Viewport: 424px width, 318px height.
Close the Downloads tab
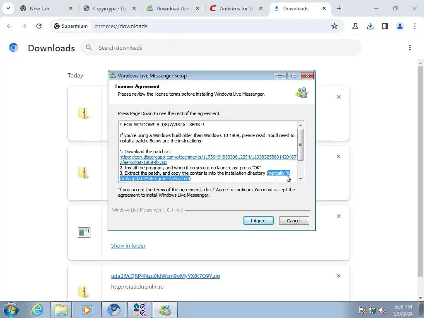(324, 8)
